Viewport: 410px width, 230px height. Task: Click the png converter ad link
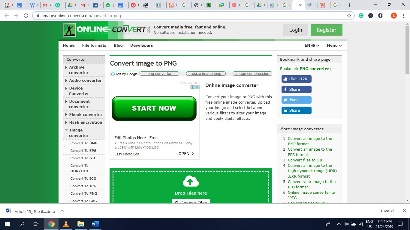click(x=159, y=74)
